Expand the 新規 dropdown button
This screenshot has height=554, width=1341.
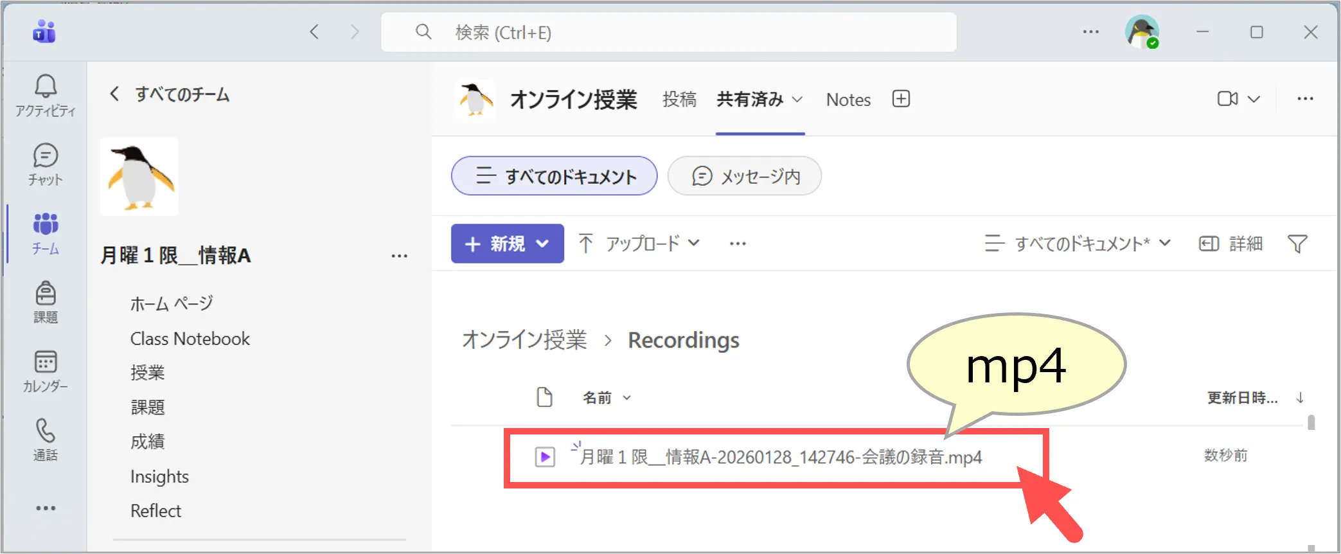pyautogui.click(x=507, y=244)
